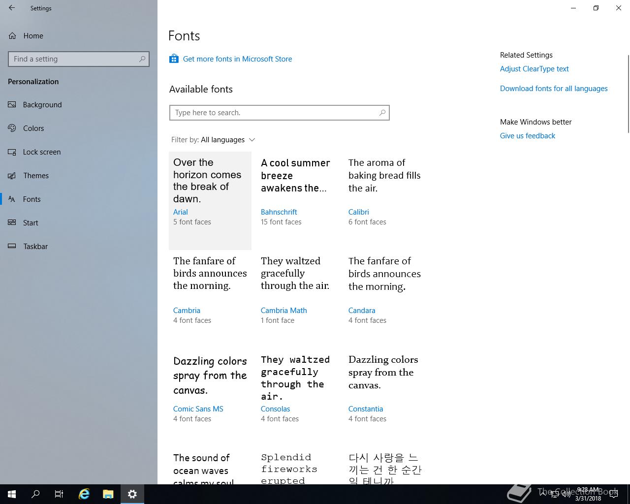
Task: Open the Colors settings page
Action: [x=79, y=128]
